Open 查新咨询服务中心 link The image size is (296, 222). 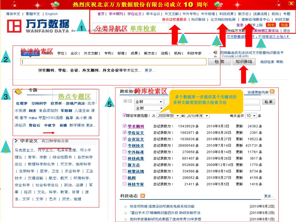[x=256, y=19]
